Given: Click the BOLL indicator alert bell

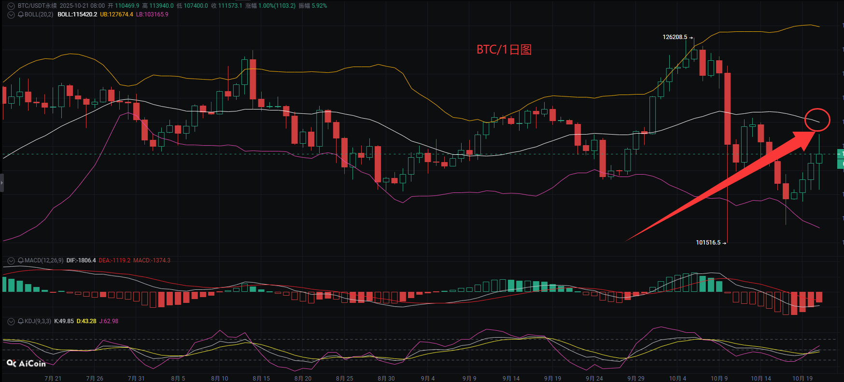Looking at the screenshot, I should click(x=21, y=14).
